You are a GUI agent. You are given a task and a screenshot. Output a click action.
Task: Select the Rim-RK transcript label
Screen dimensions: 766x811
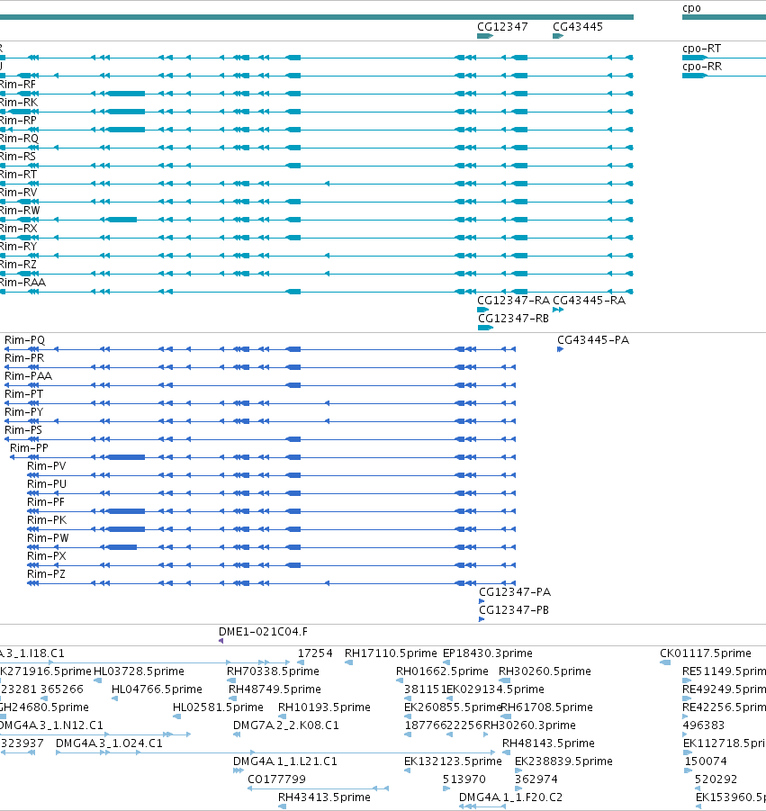pos(19,103)
